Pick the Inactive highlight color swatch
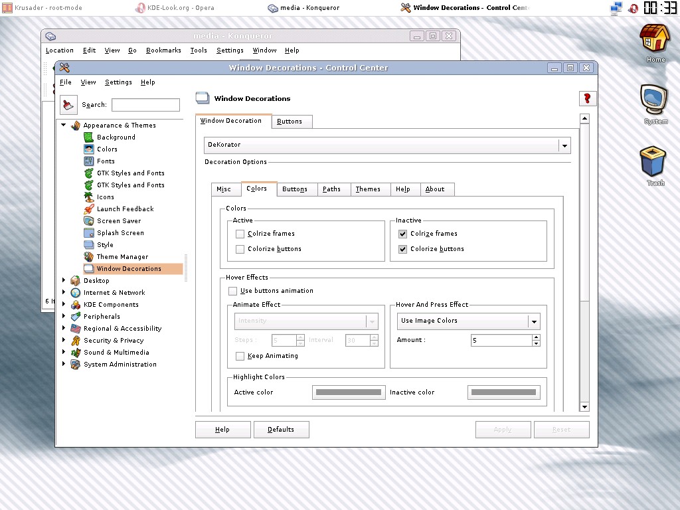The width and height of the screenshot is (680, 510). point(504,392)
